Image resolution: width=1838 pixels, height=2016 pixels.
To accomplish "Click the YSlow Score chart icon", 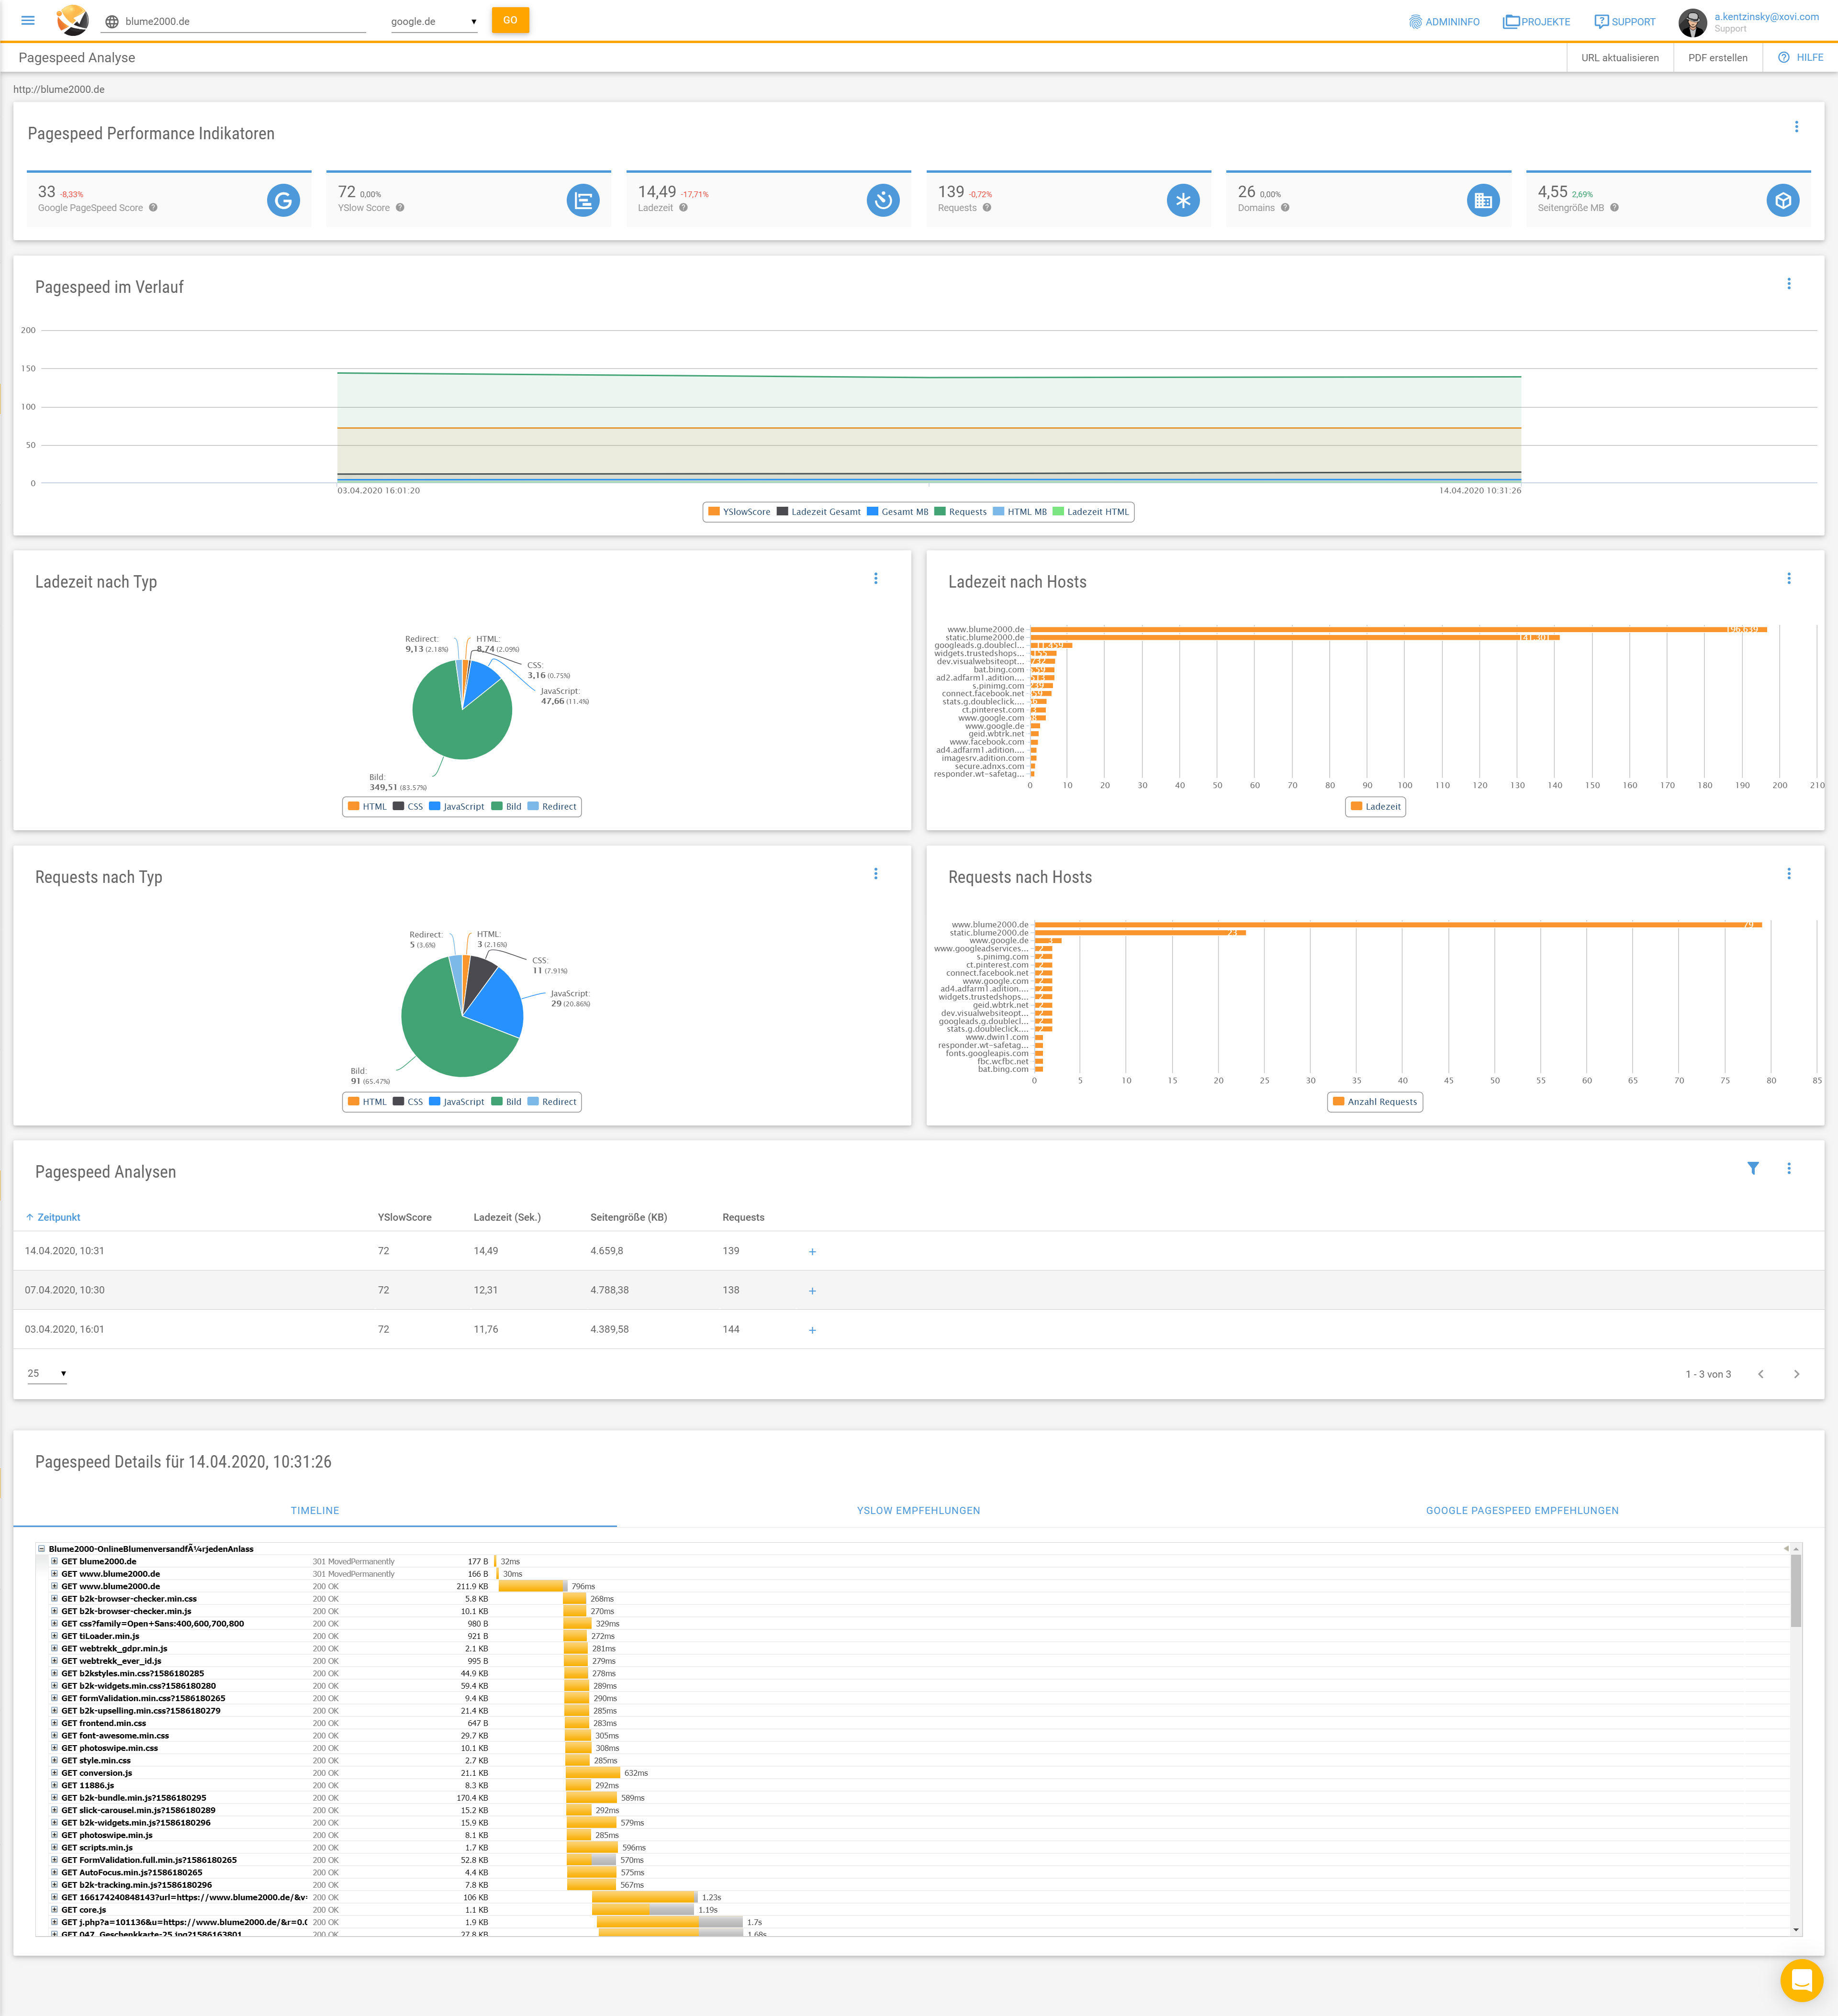I will pyautogui.click(x=583, y=200).
